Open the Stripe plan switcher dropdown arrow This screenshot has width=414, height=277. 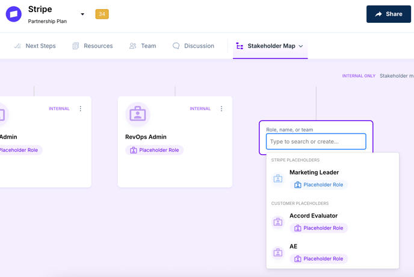(82, 14)
